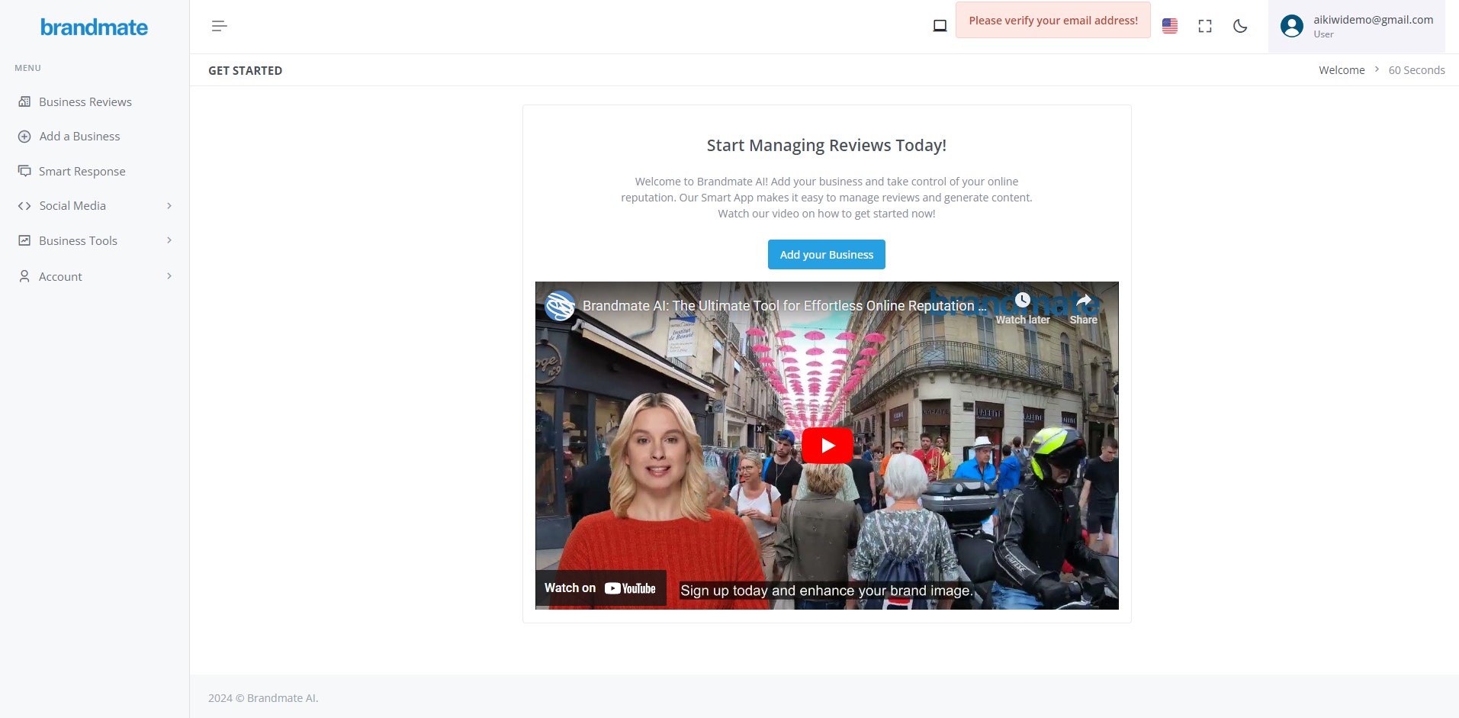Expand the Social Media submenu chevron

pyautogui.click(x=169, y=206)
